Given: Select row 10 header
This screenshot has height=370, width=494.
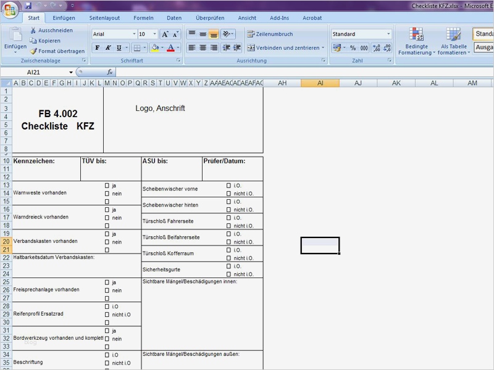Looking at the screenshot, I should coord(6,161).
